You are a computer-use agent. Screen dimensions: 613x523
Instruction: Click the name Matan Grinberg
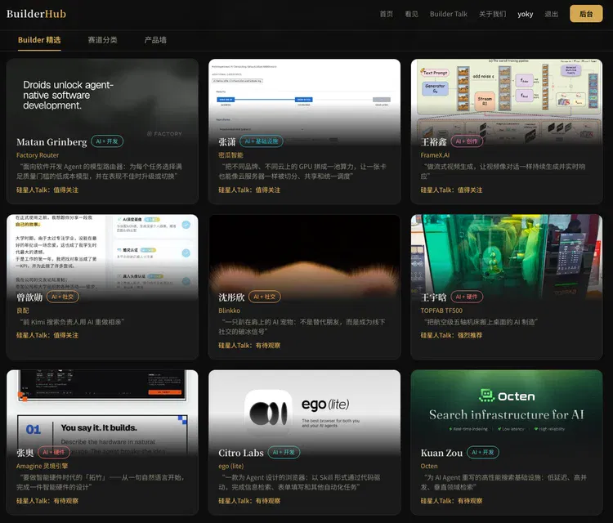51,142
